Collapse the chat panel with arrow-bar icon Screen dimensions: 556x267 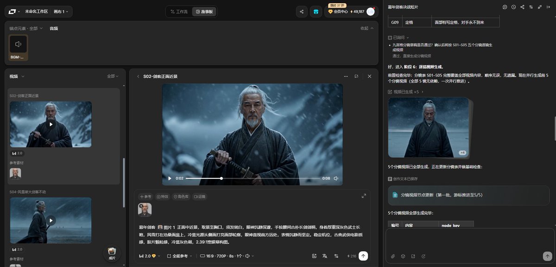[x=549, y=7]
